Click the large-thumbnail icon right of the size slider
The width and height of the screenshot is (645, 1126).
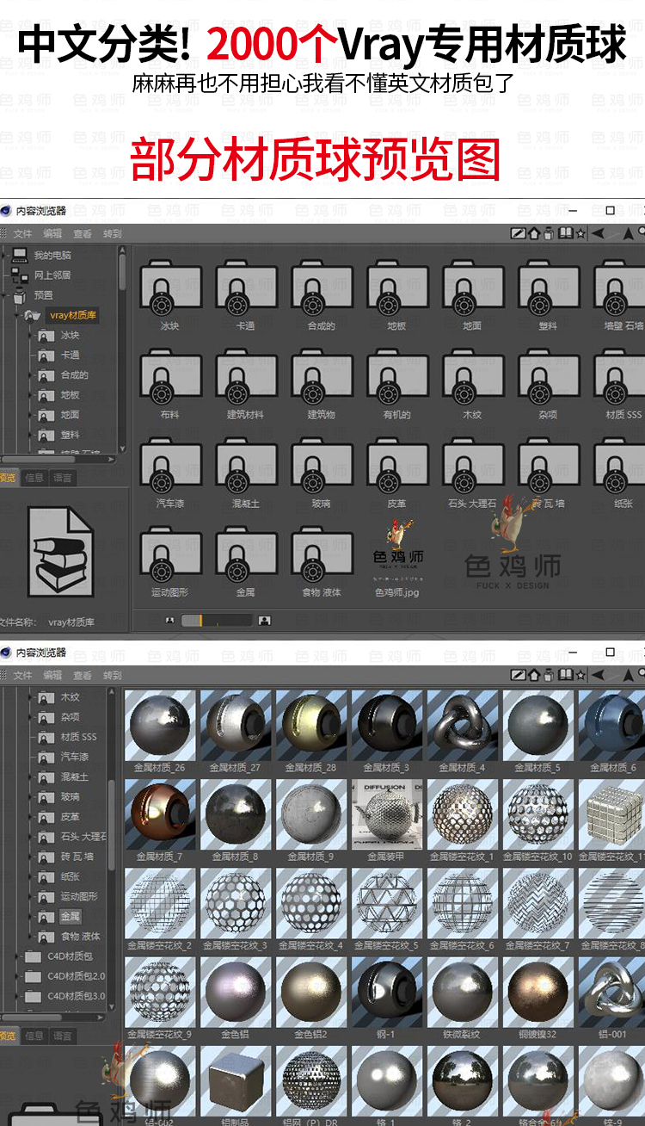click(265, 620)
